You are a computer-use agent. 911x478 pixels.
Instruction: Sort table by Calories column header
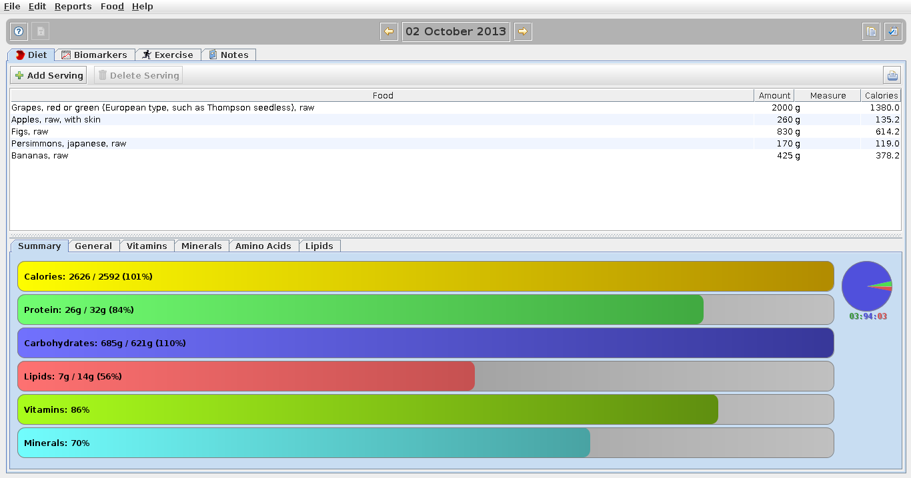(881, 96)
